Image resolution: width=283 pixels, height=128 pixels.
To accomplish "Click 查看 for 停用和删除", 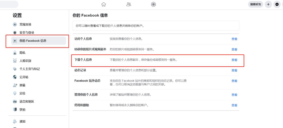I will (x=234, y=105).
